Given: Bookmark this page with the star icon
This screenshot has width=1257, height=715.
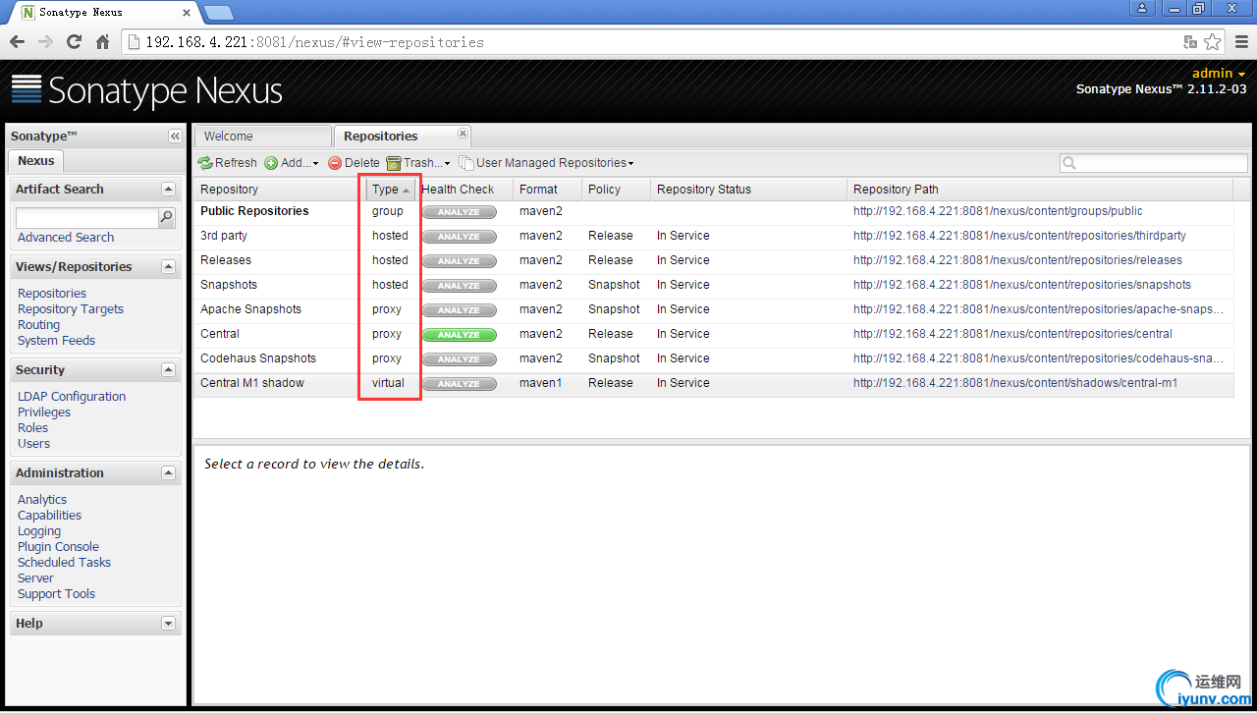Looking at the screenshot, I should [x=1213, y=42].
